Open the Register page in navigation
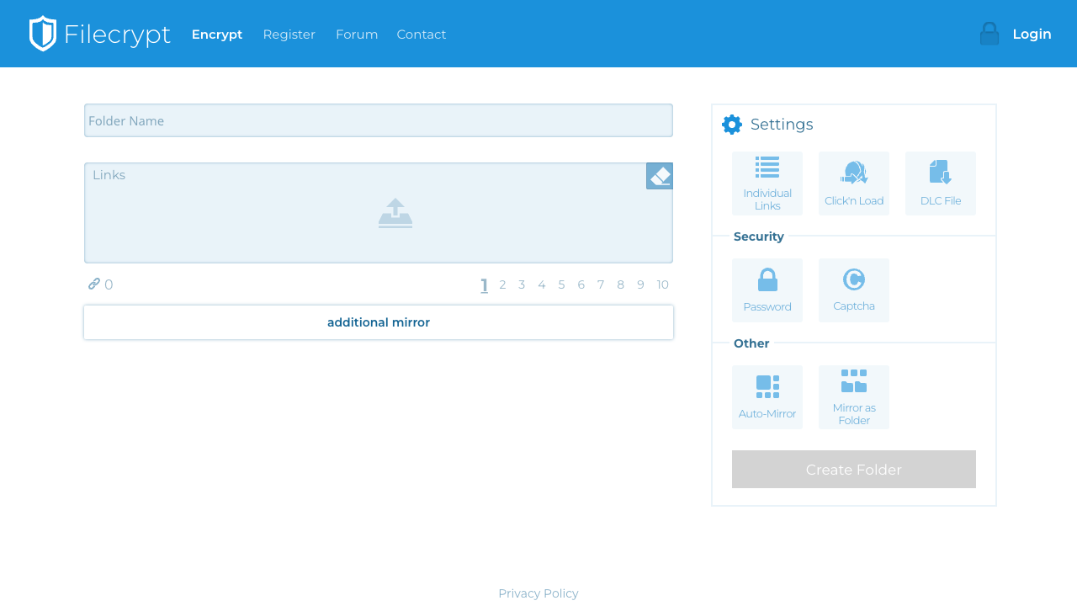The width and height of the screenshot is (1077, 606). [x=289, y=35]
